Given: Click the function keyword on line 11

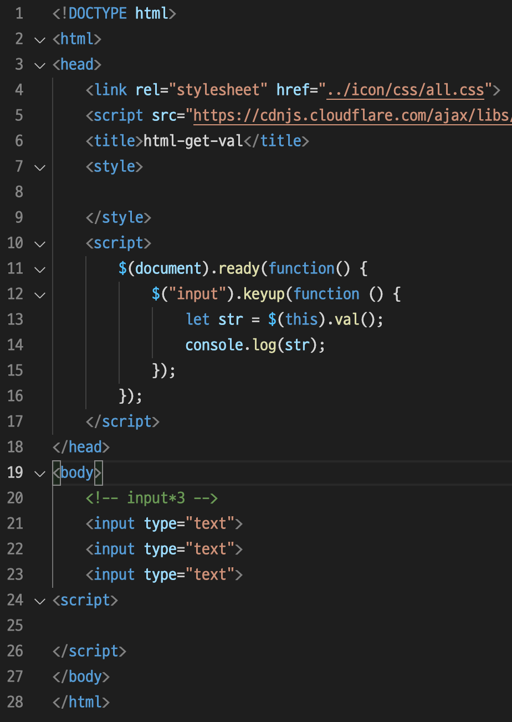Looking at the screenshot, I should point(301,268).
